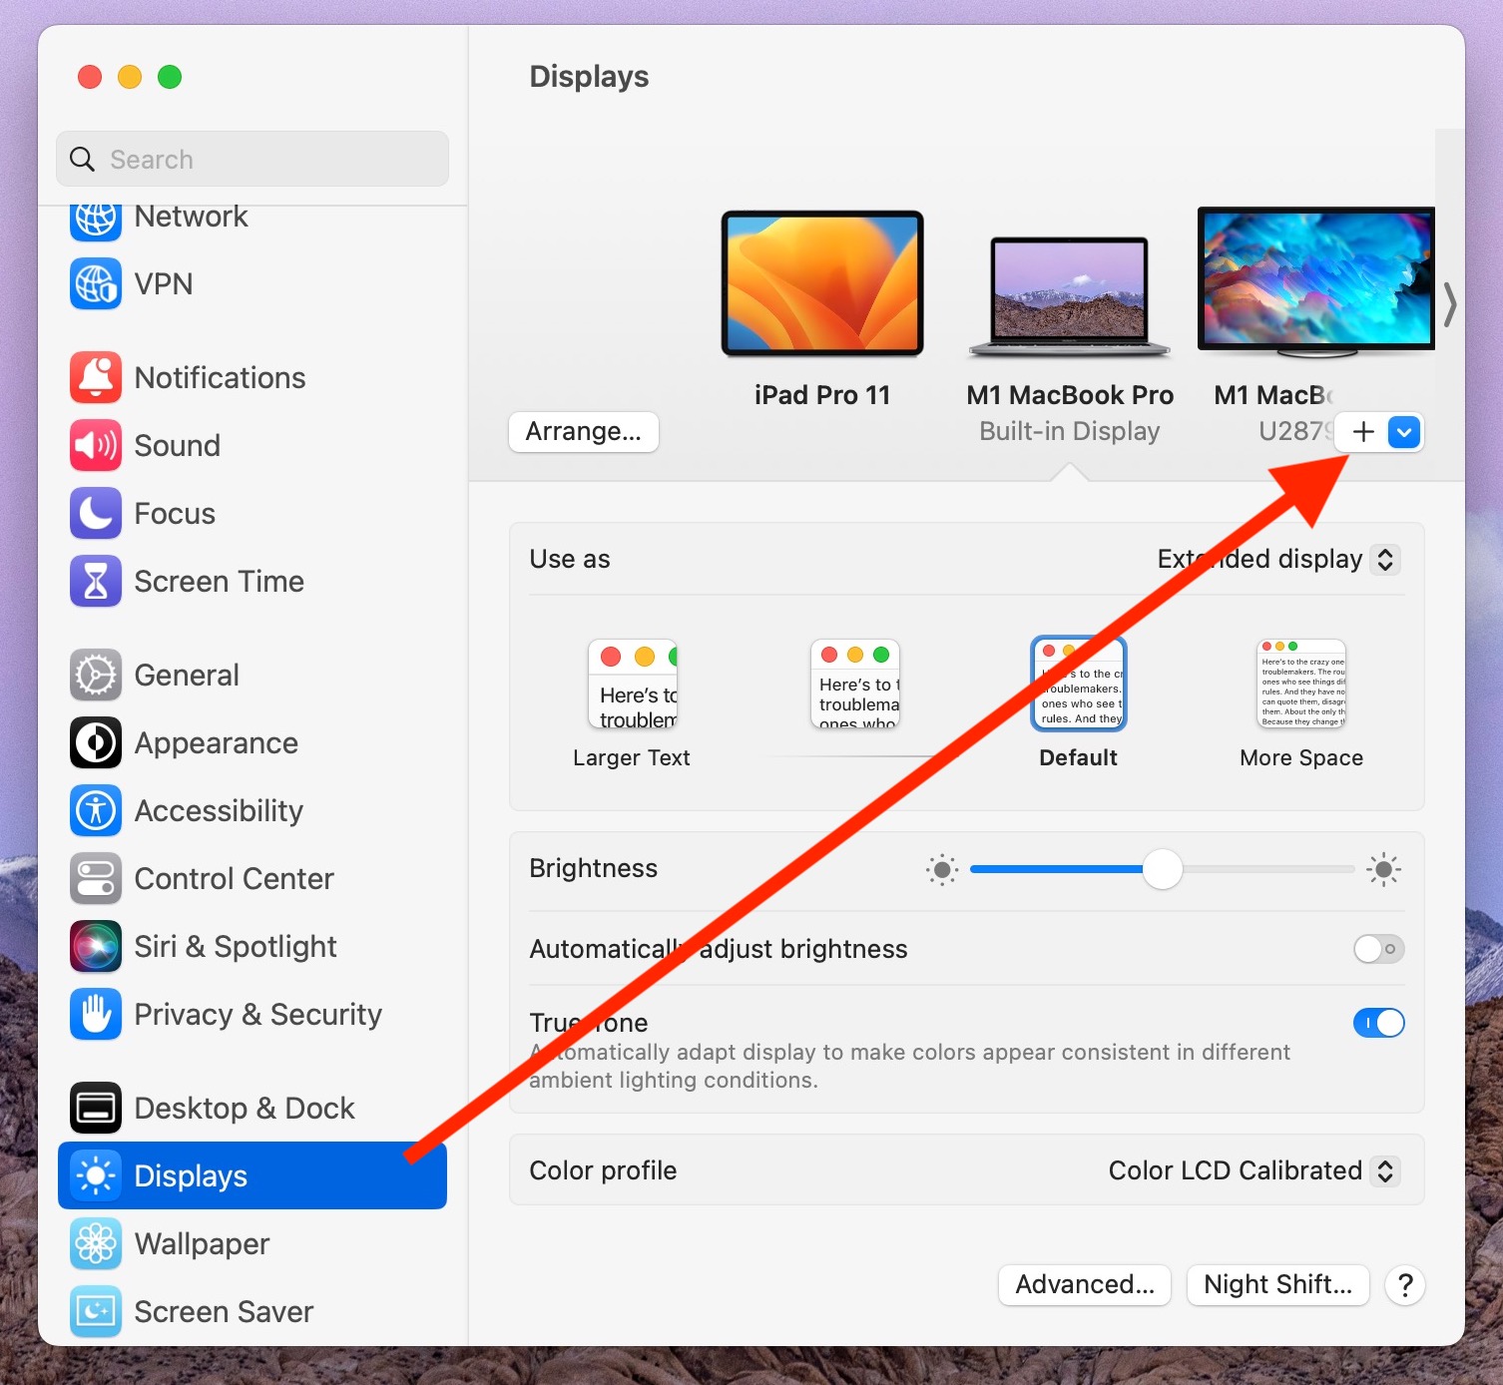Click the Accessibility icon
This screenshot has width=1503, height=1385.
point(96,811)
